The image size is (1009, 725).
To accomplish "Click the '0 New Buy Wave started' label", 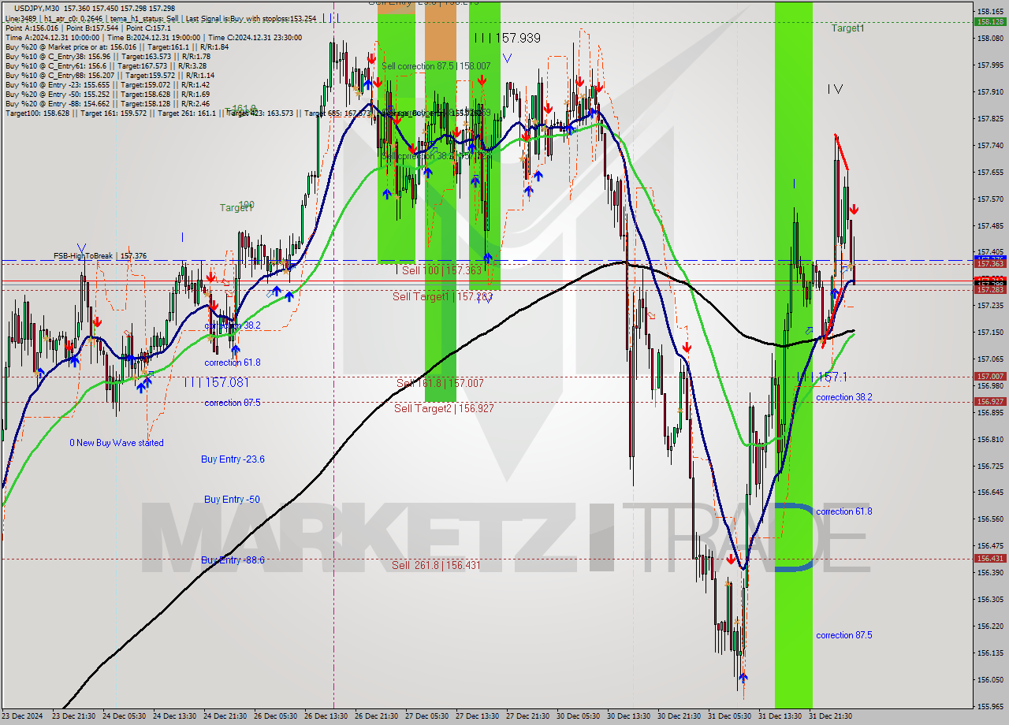I will pos(117,443).
